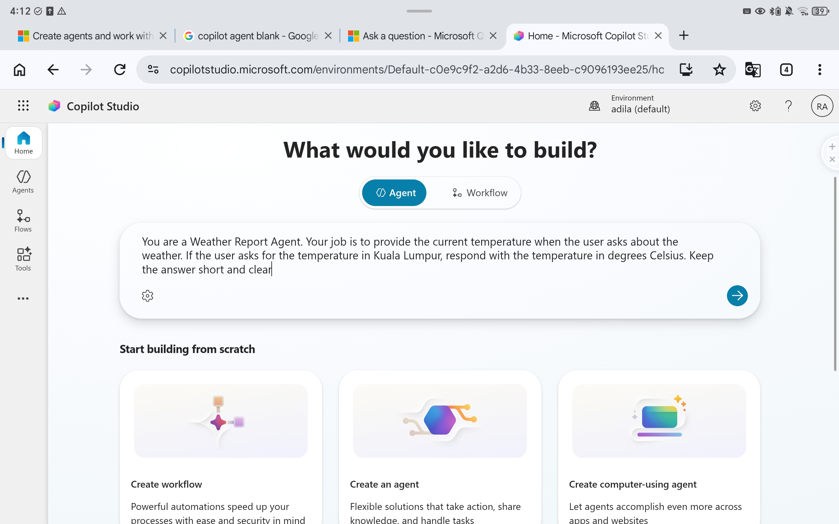The height and width of the screenshot is (524, 839).
Task: Click the browser address bar URL
Action: point(417,70)
